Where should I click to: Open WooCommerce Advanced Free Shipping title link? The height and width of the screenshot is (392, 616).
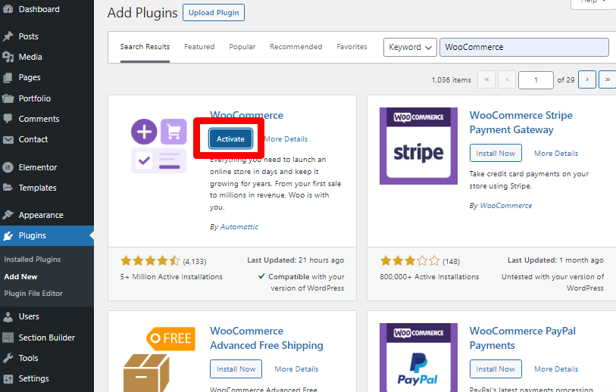(x=267, y=338)
